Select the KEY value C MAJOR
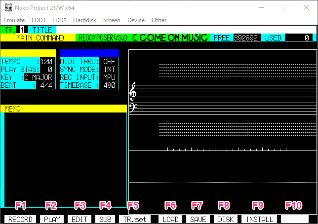 38,77
